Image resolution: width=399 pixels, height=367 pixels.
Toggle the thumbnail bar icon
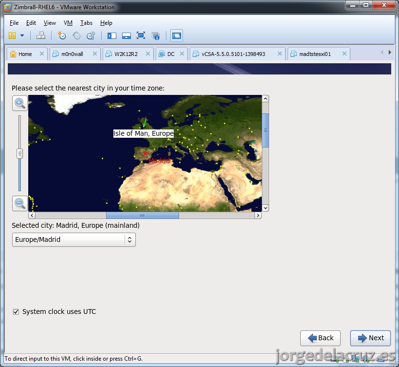pos(126,36)
